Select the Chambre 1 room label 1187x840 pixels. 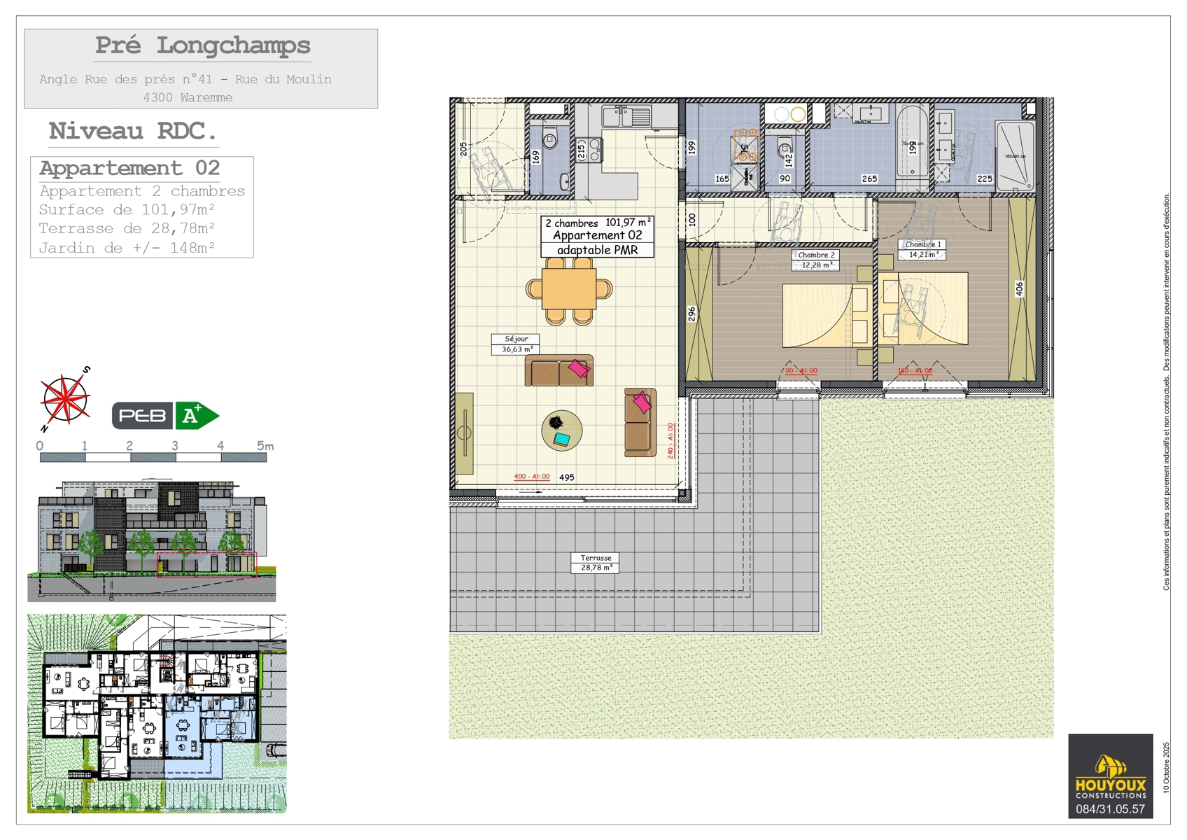(x=923, y=249)
